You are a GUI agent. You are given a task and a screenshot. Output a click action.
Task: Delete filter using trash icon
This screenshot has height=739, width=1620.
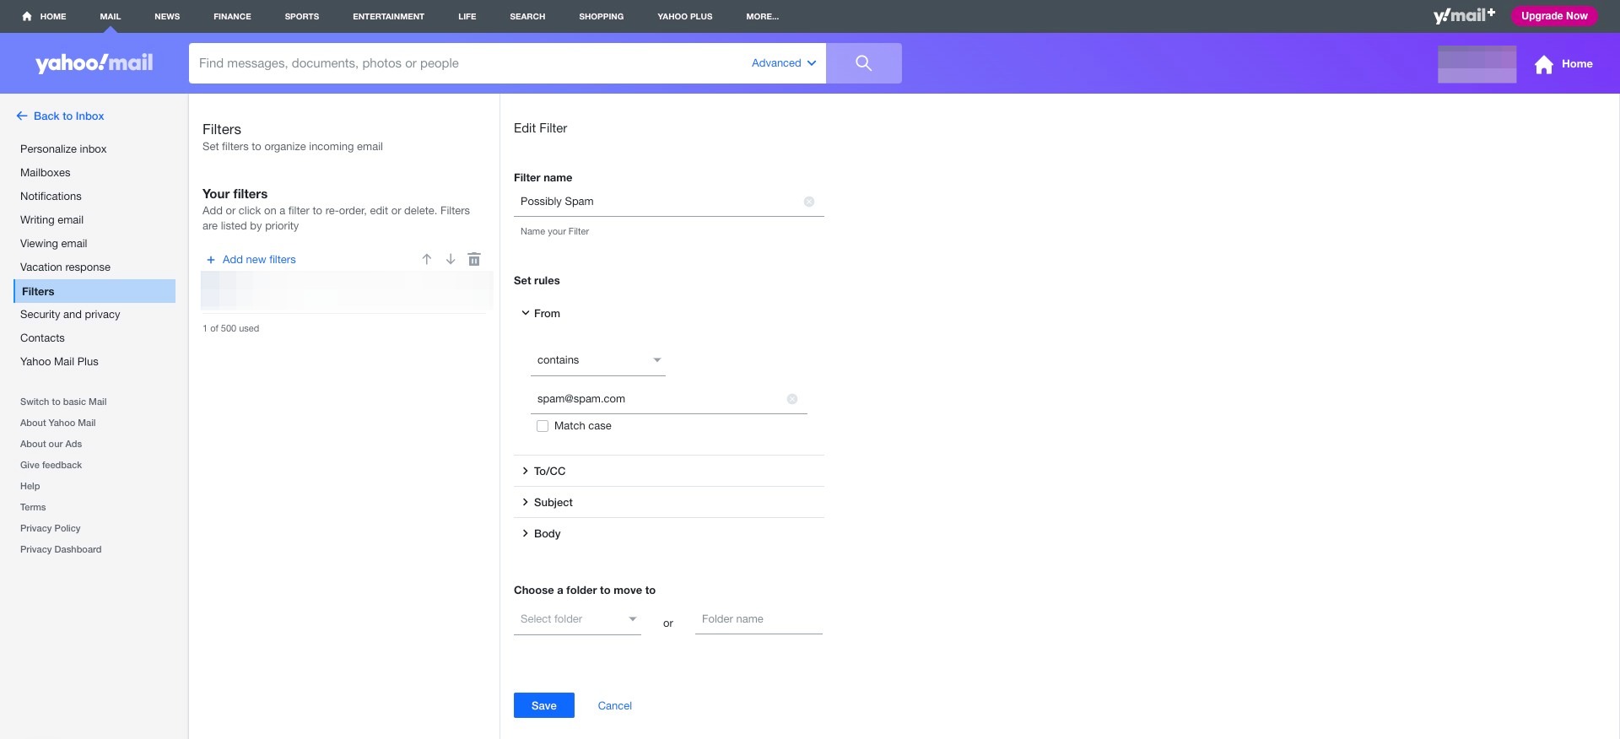474,259
